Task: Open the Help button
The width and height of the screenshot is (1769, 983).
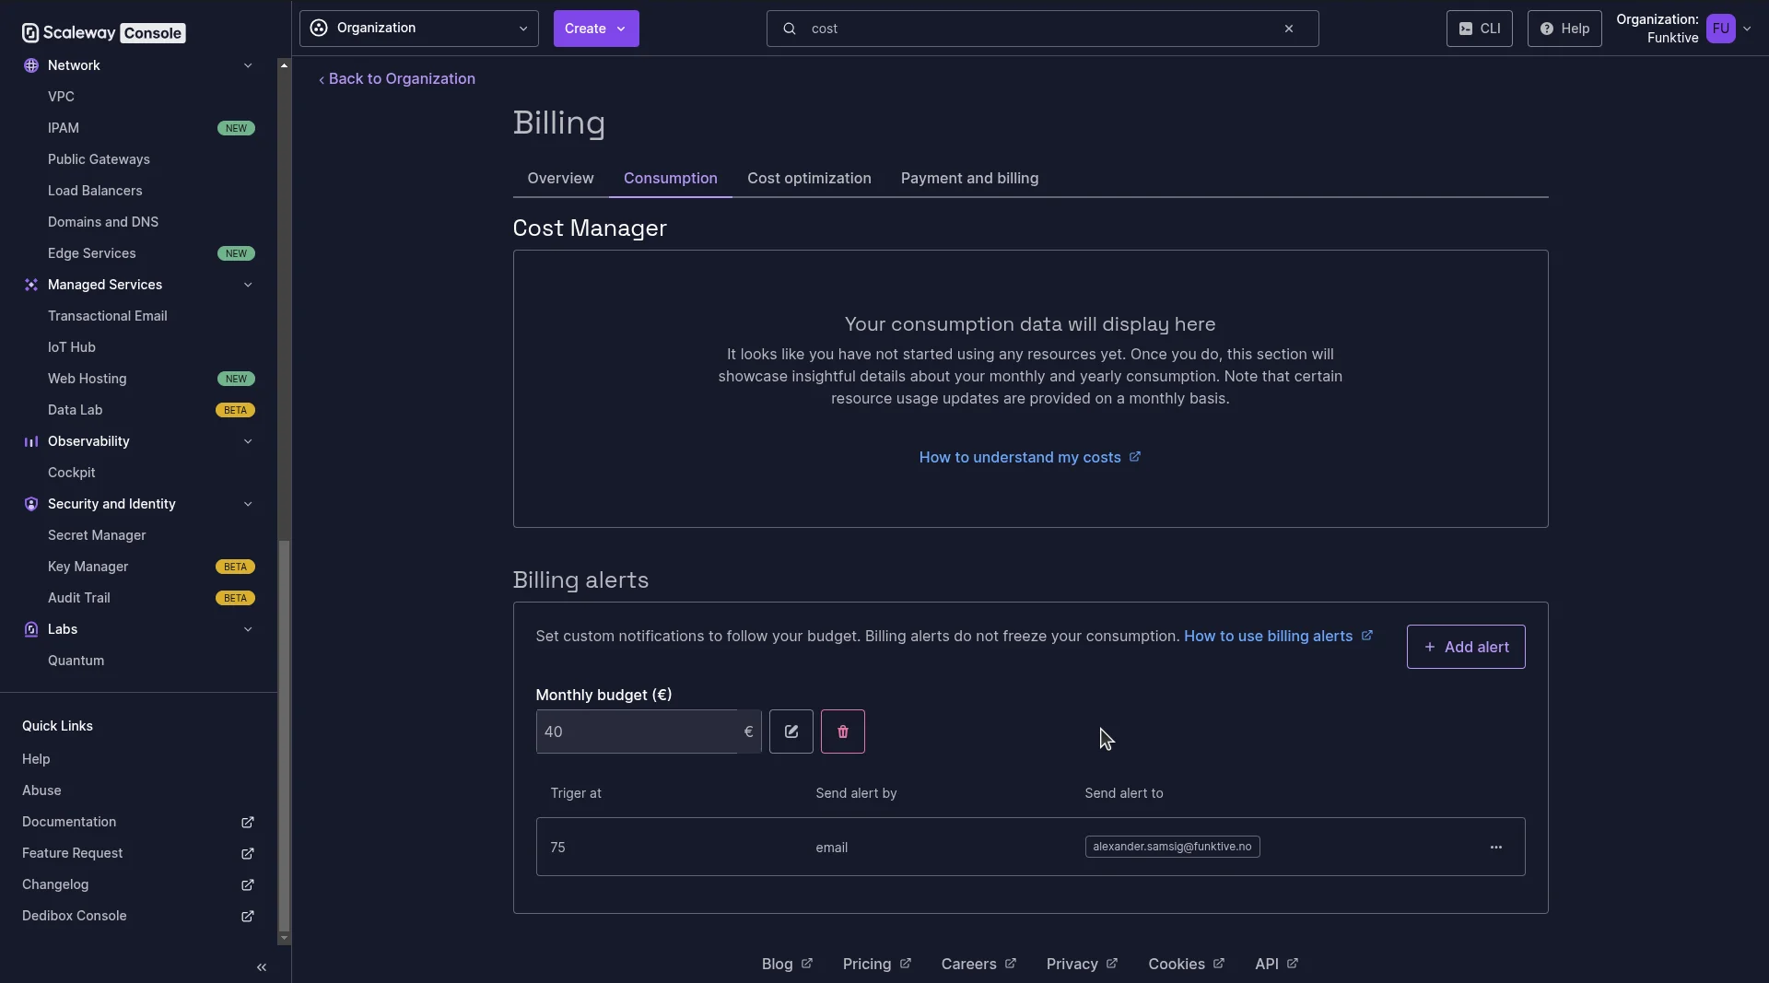Action: [x=1564, y=29]
